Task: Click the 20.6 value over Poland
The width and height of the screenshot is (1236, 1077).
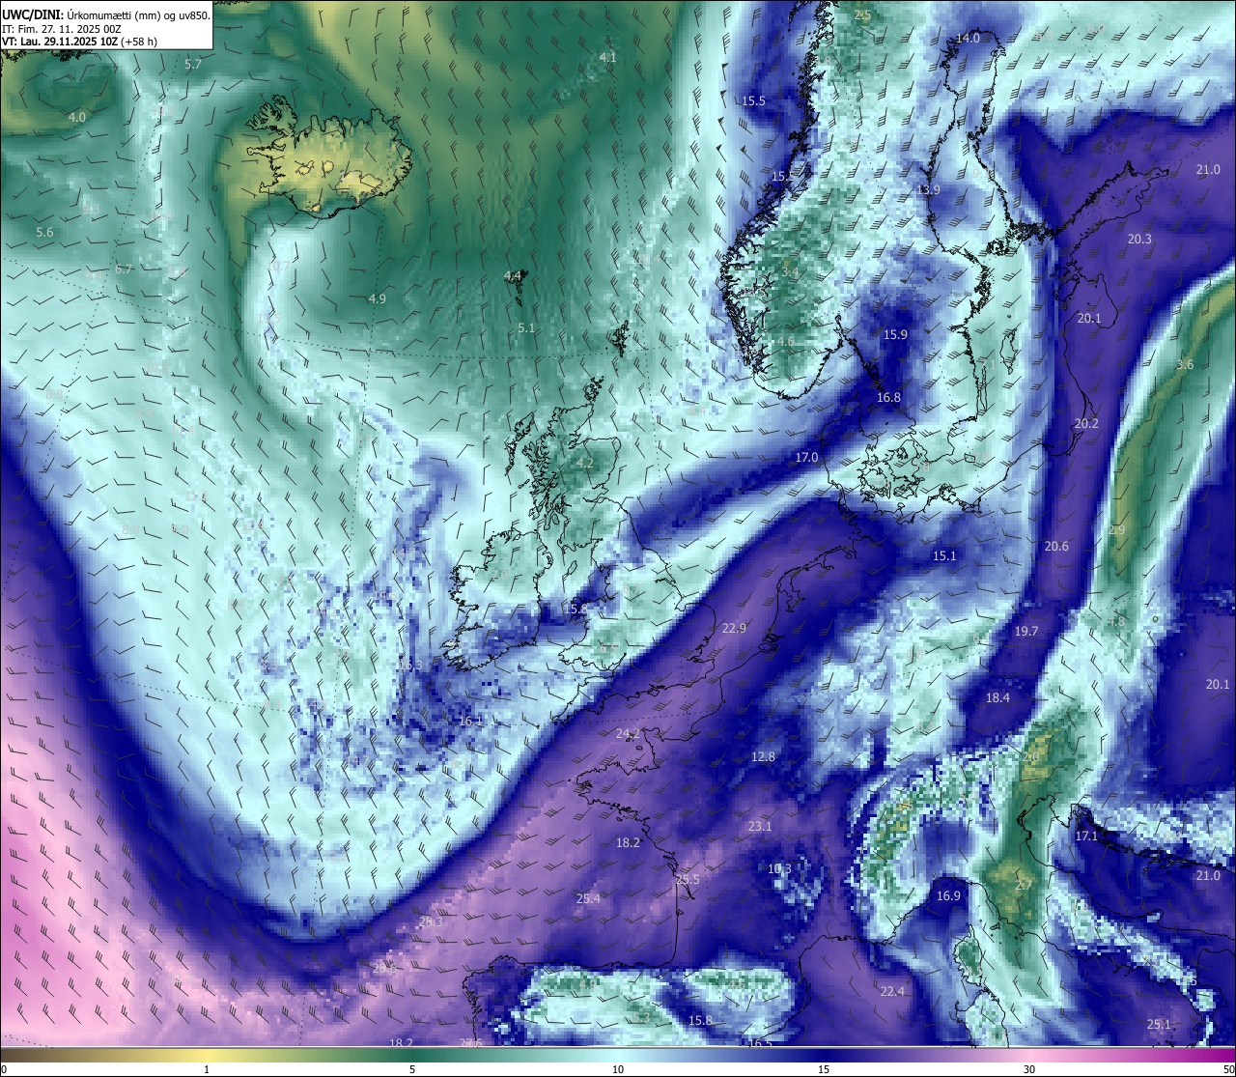Action: point(1056,547)
